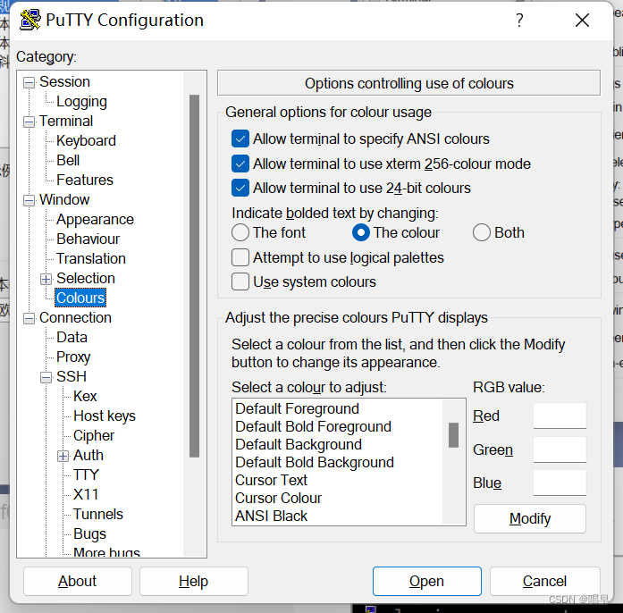Select Terminal in category tree
The image size is (623, 613).
coord(66,121)
